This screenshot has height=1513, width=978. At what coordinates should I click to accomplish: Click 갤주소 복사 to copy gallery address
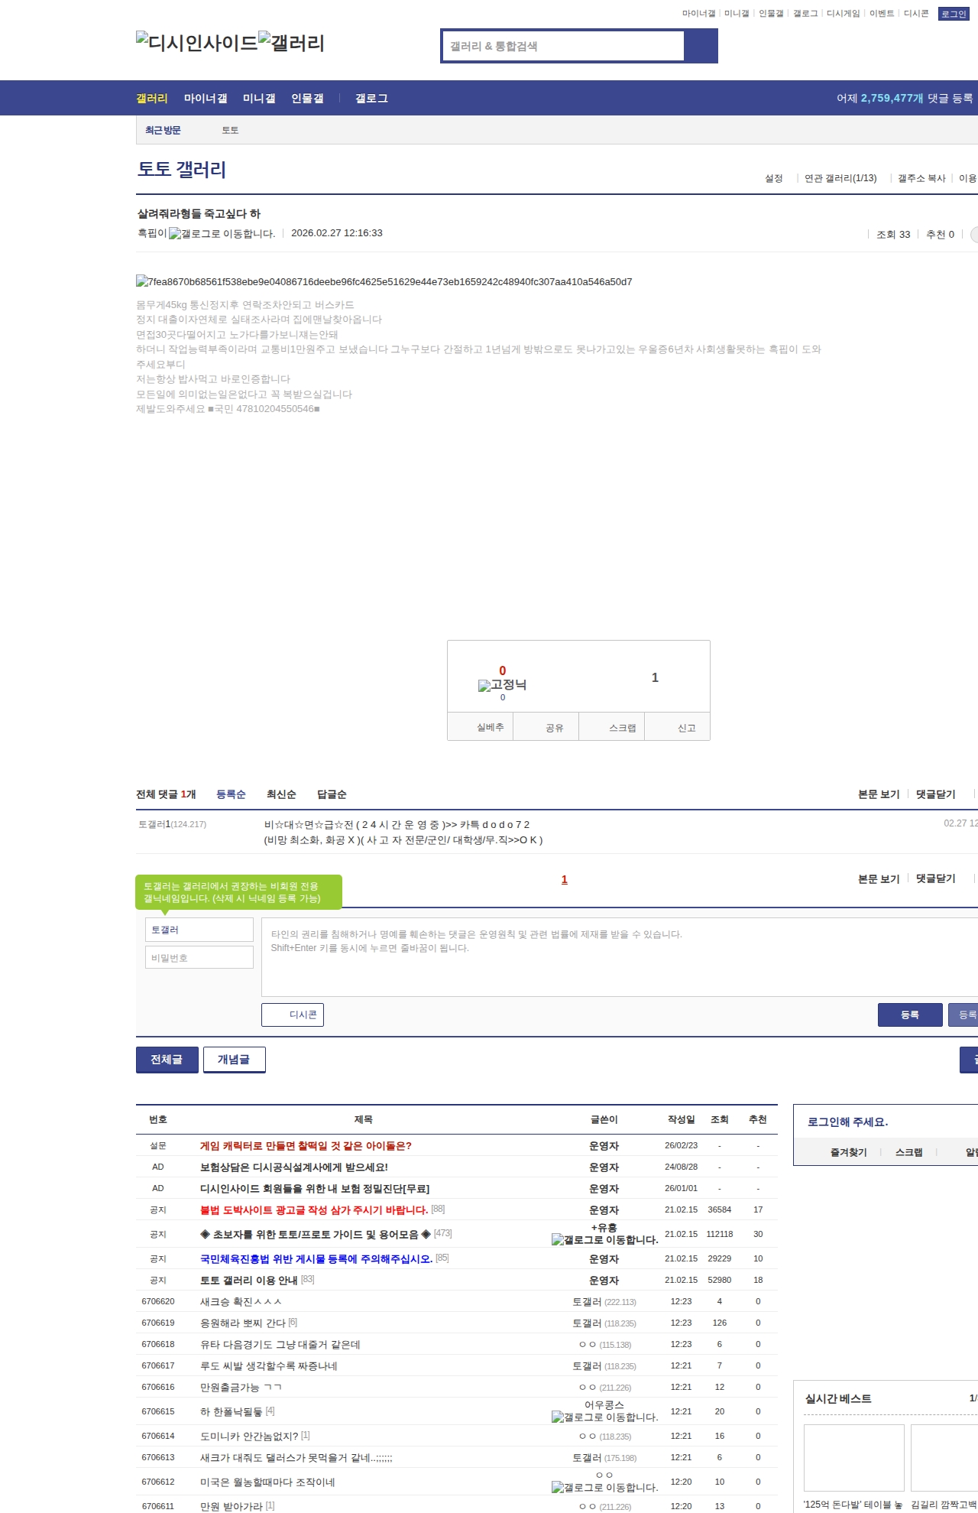(x=921, y=178)
